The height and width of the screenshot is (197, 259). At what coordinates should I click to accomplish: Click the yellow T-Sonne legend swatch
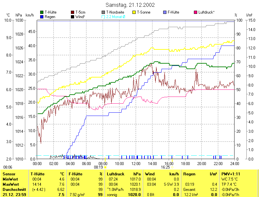(x=134, y=12)
